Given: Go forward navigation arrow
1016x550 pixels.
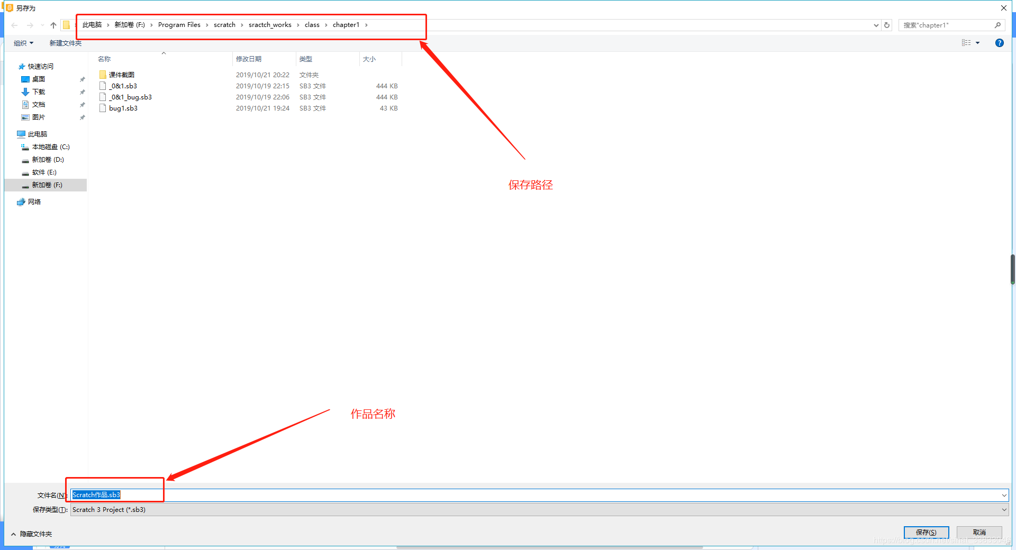Looking at the screenshot, I should pos(30,25).
